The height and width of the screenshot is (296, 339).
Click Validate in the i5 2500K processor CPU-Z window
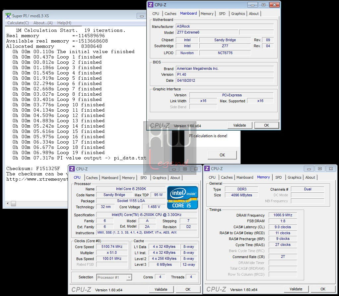pos(161,289)
